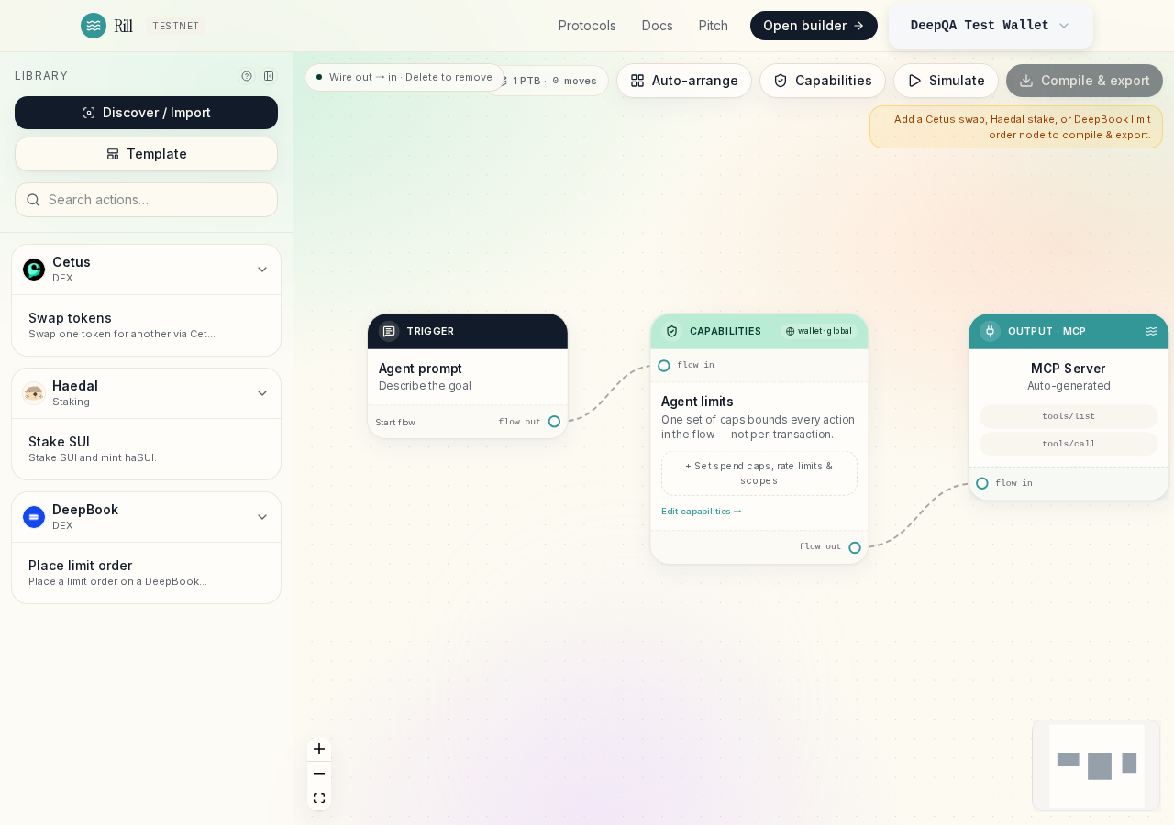Click the Discover / Import button

[x=147, y=113]
